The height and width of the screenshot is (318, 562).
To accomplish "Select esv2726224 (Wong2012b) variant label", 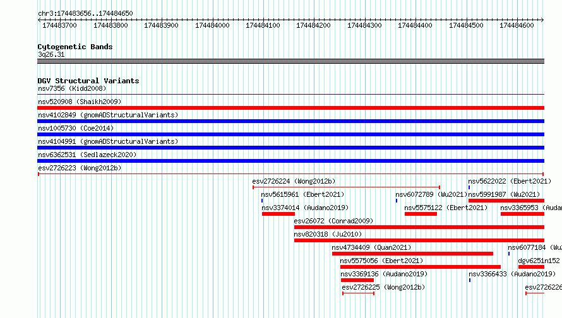I will tap(294, 181).
